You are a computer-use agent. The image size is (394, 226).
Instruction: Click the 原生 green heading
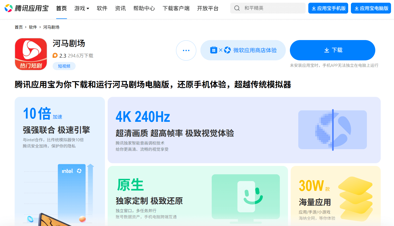click(130, 185)
